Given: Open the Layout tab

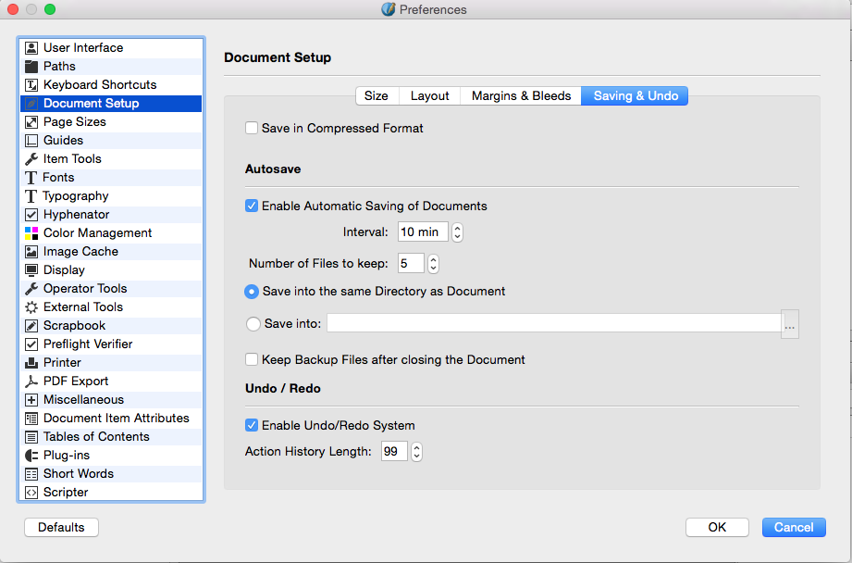Looking at the screenshot, I should pos(430,96).
